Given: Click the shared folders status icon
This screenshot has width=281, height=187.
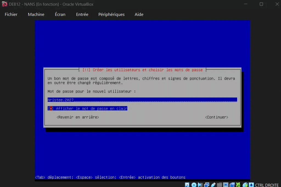Looking at the screenshot, I should (220, 185).
